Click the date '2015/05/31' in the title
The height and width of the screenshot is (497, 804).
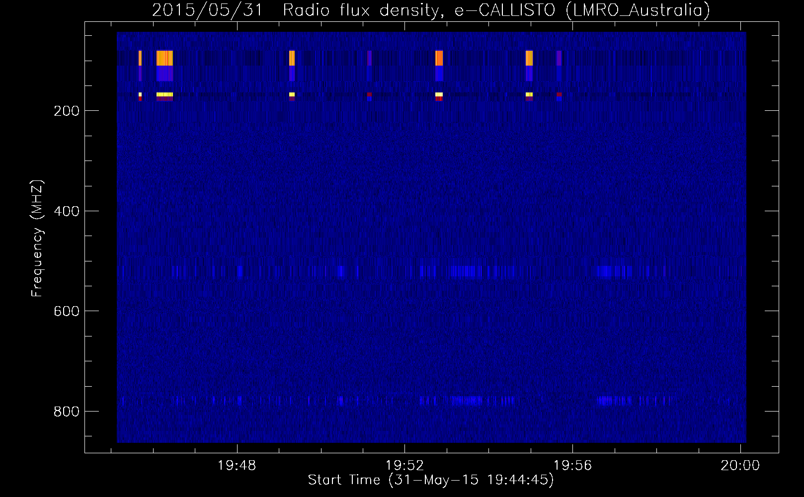pos(207,10)
